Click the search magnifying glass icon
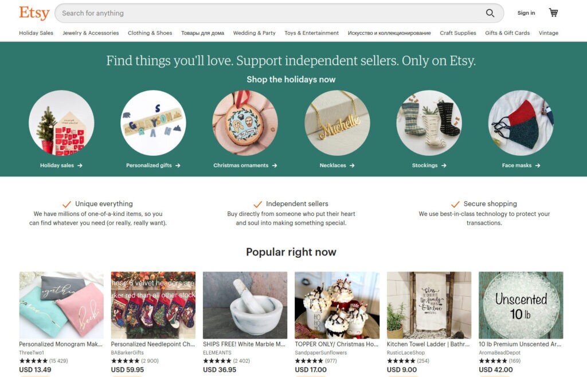 click(490, 13)
